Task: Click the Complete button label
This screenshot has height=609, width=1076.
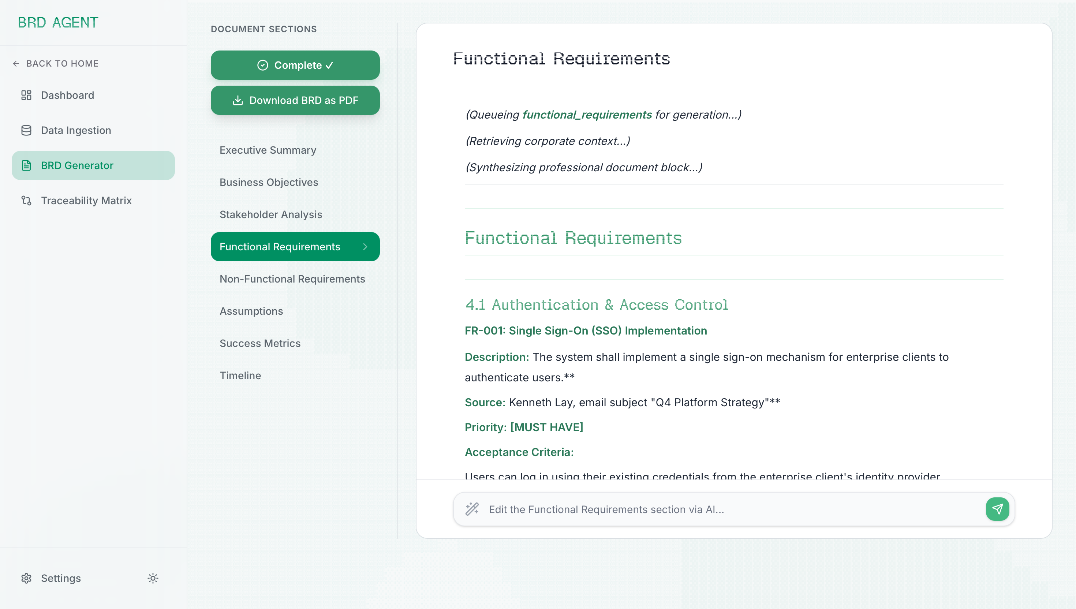Action: pos(303,65)
